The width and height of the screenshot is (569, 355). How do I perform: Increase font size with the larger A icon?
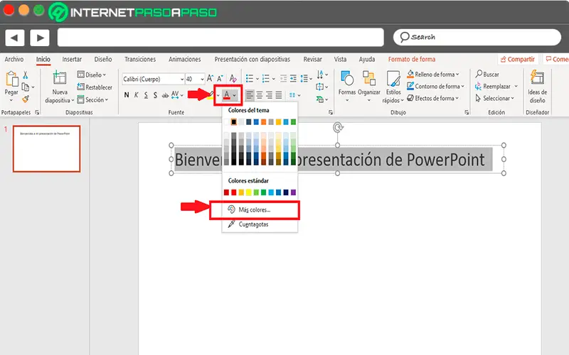[x=210, y=78]
